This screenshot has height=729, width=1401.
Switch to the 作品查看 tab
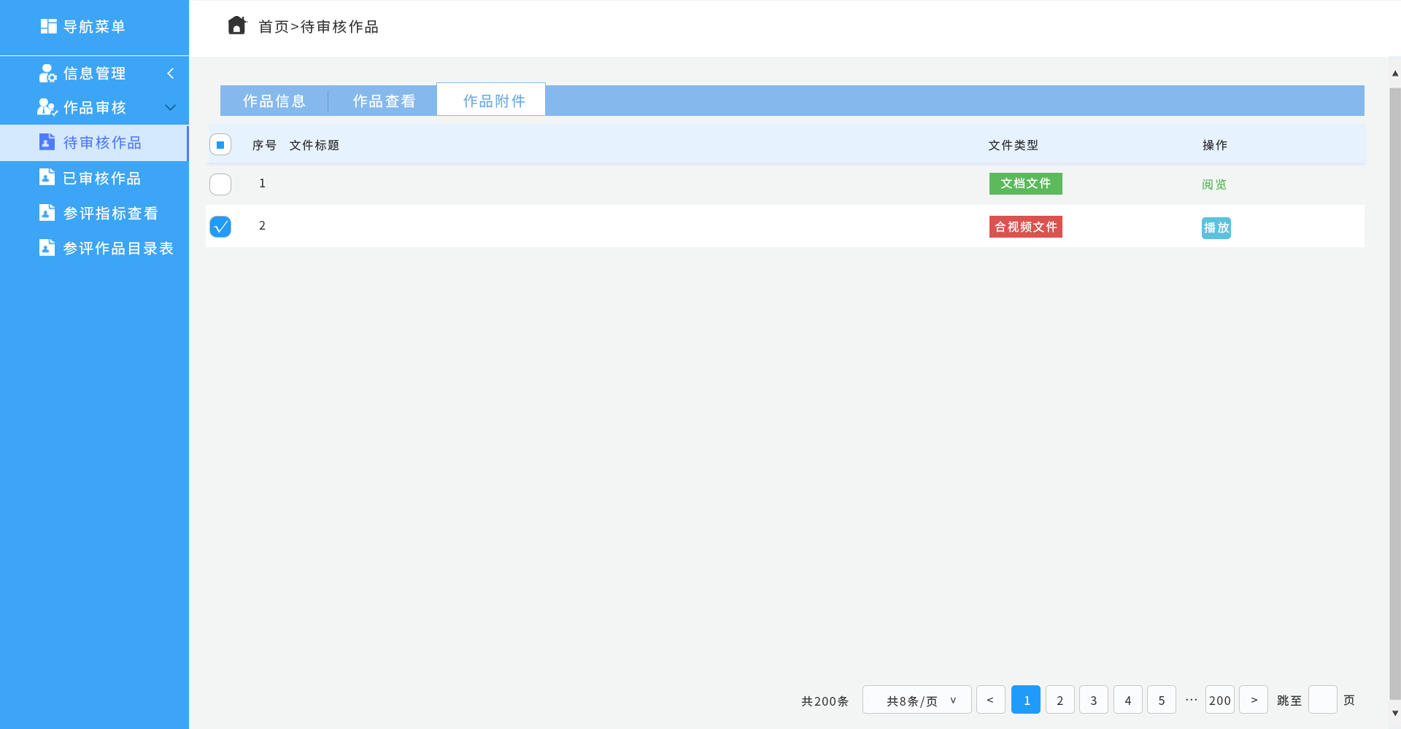[384, 101]
